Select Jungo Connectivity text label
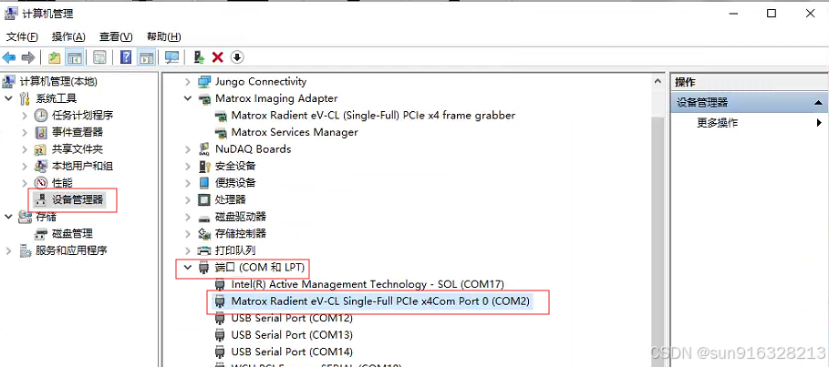829x367 pixels. pos(261,82)
